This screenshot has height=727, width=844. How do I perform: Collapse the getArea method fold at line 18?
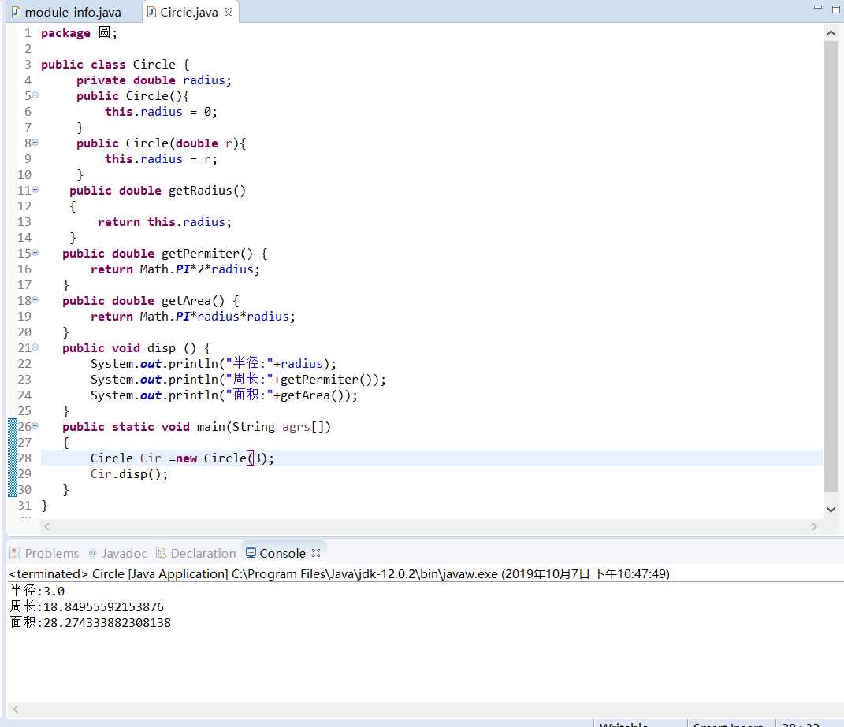pos(35,300)
